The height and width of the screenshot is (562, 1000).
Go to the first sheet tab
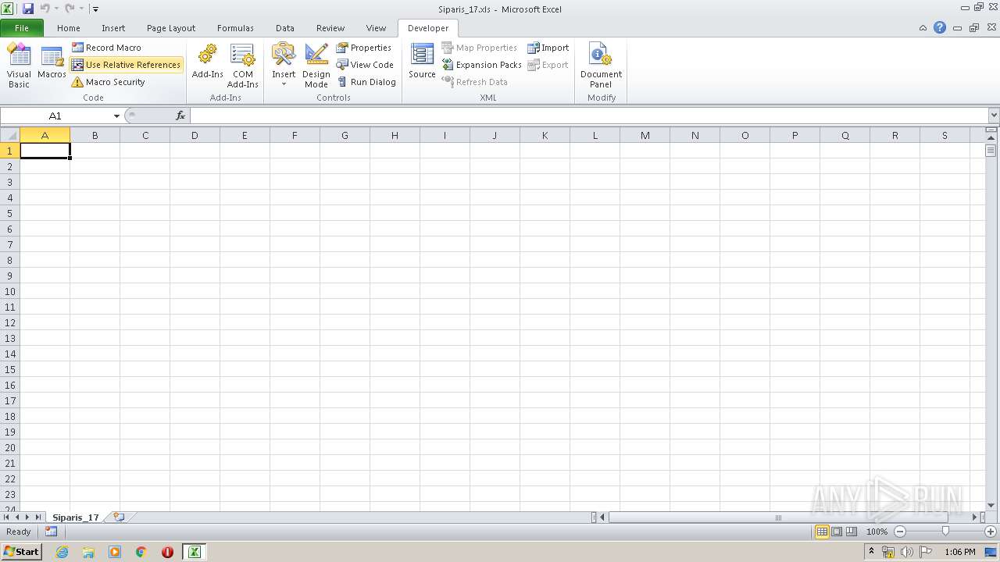pyautogui.click(x=6, y=517)
